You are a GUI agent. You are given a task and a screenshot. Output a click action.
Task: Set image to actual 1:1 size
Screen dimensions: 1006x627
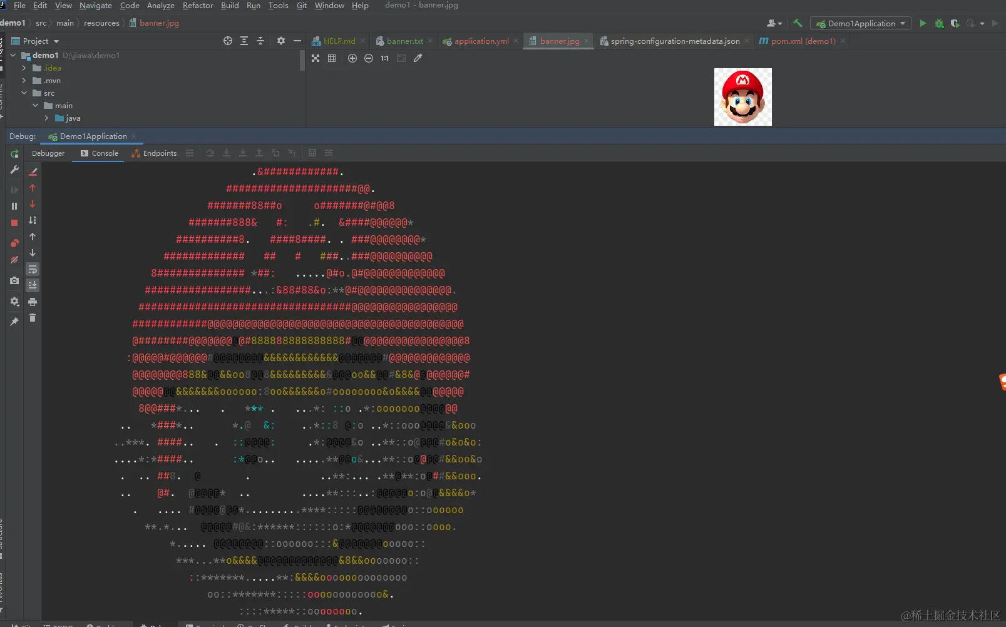[x=385, y=58]
